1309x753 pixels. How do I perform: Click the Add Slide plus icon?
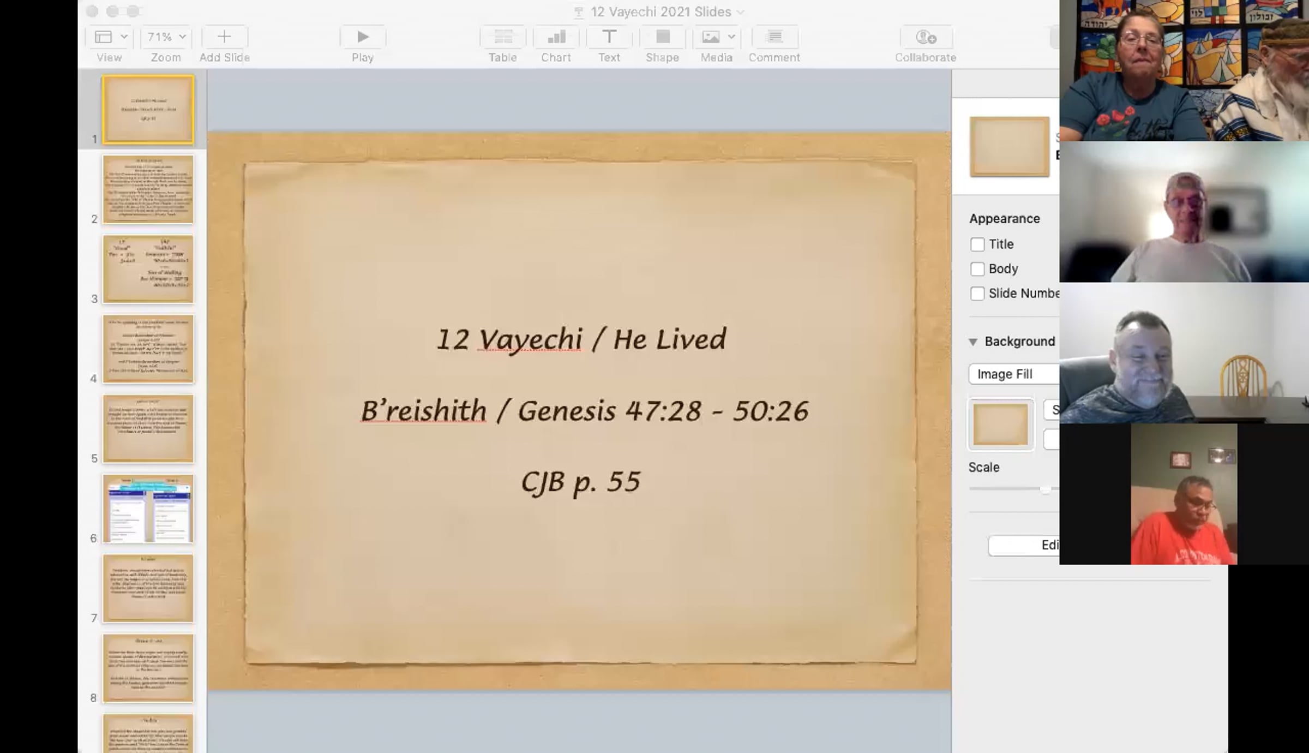(224, 37)
